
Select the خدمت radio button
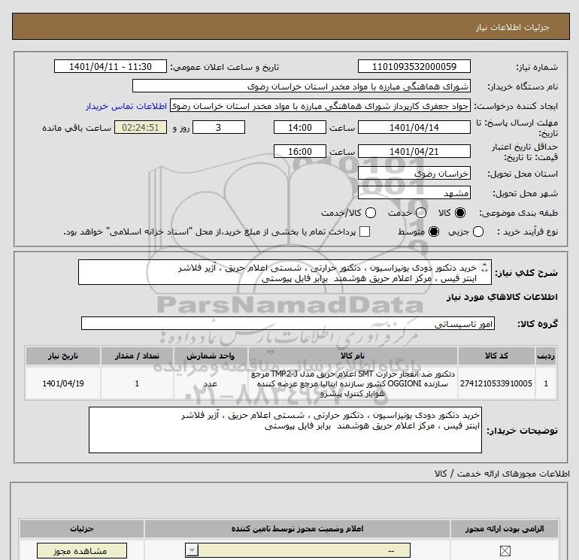tap(421, 213)
